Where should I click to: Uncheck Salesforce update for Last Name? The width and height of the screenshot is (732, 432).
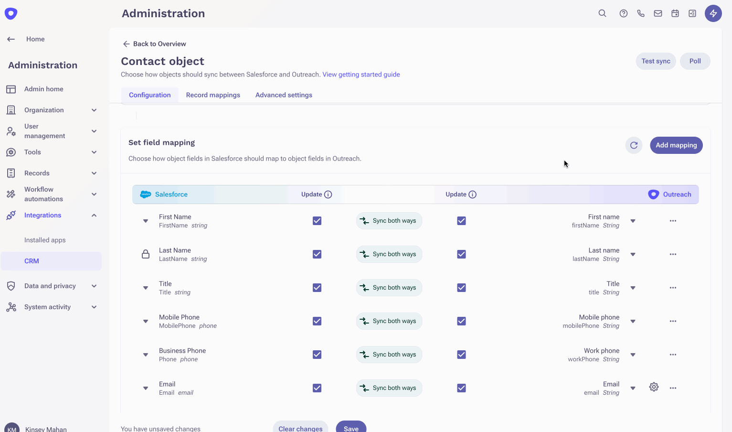point(317,254)
